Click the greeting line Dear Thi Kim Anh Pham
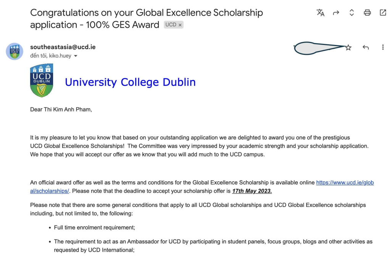The height and width of the screenshot is (259, 391). pyautogui.click(x=61, y=109)
